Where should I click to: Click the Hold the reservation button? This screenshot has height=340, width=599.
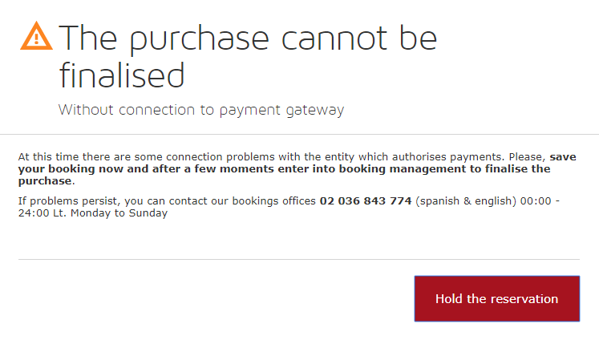coord(497,299)
